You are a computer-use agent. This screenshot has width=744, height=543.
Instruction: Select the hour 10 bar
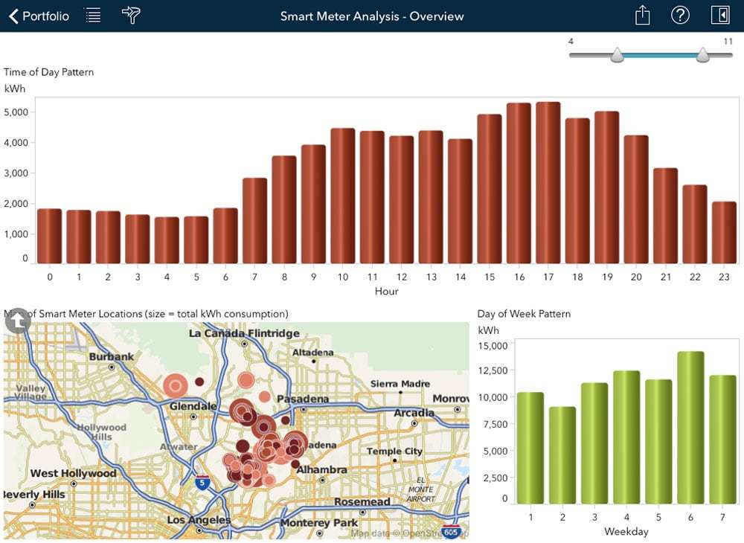click(x=342, y=196)
